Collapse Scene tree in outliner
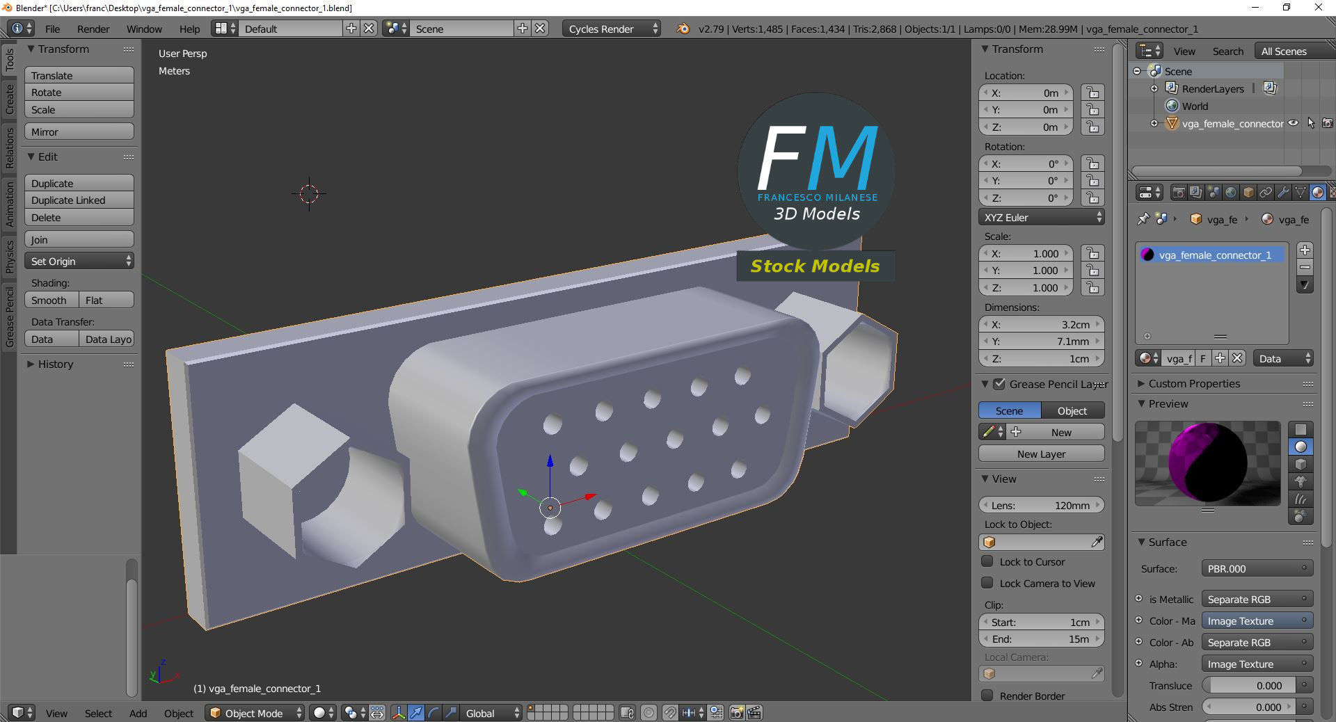Screen dimensions: 1336x722 (x=1137, y=71)
